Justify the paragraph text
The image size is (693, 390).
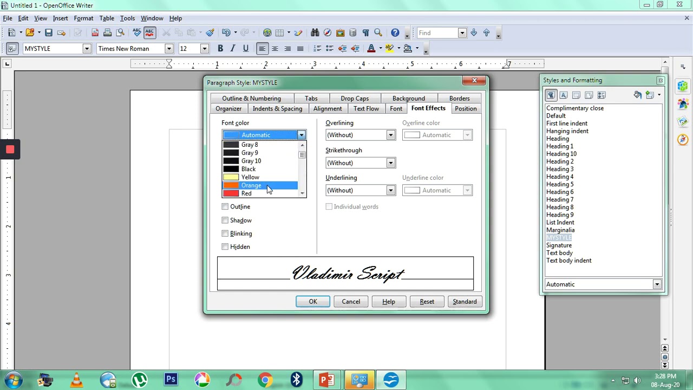click(x=300, y=49)
